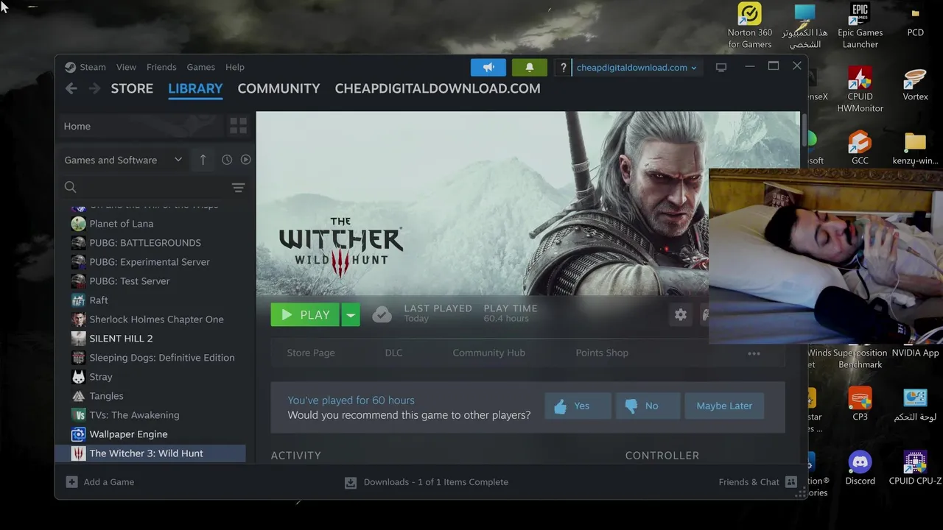Screen dimensions: 943x530
Task: Switch library to grid collections view
Action: [x=238, y=126]
